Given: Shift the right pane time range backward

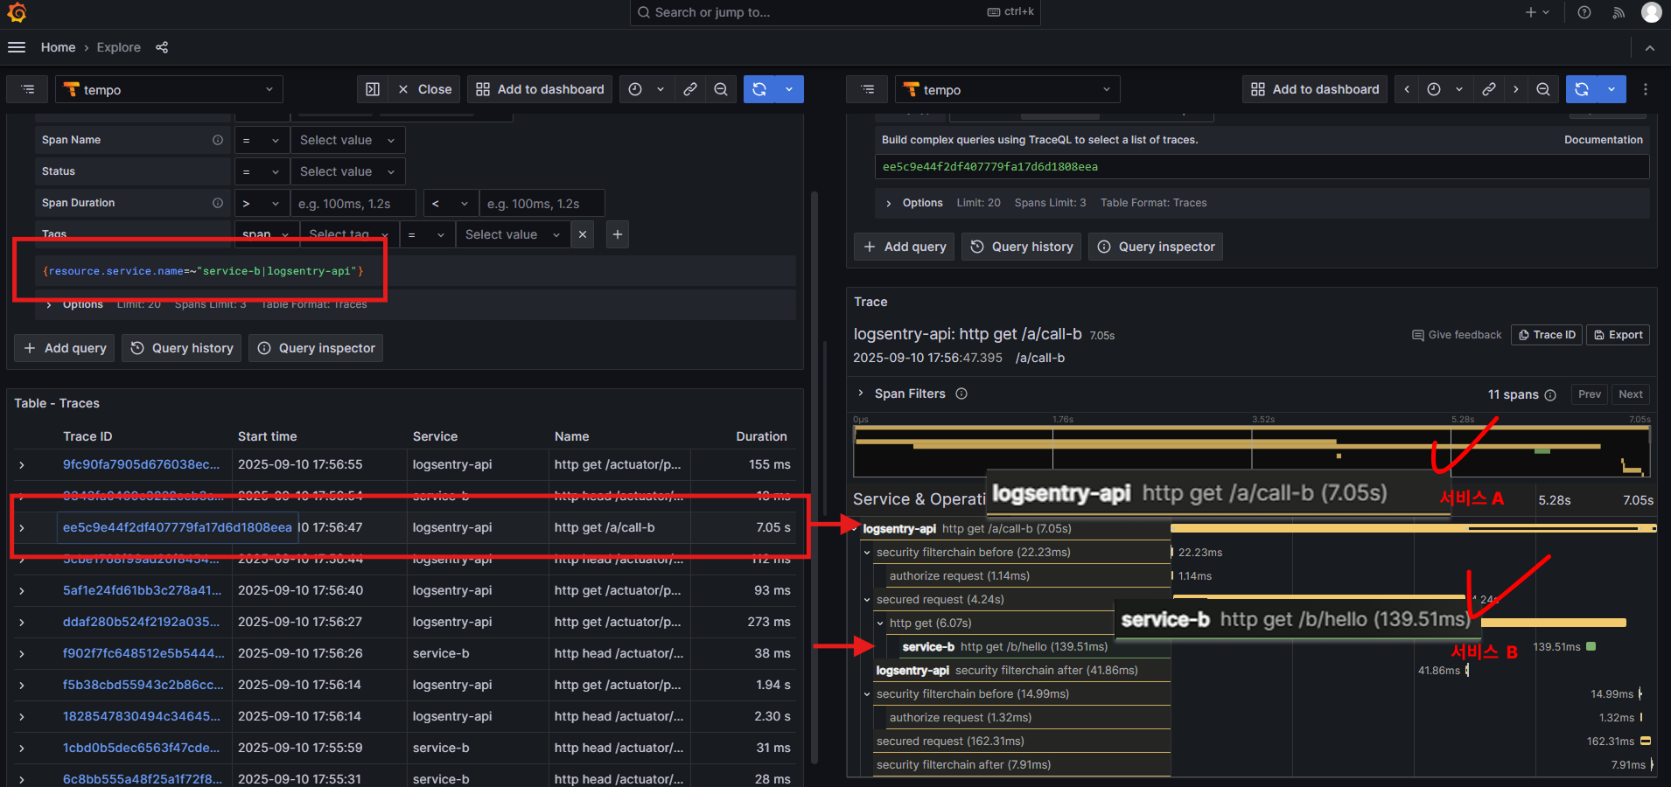Looking at the screenshot, I should (1407, 89).
